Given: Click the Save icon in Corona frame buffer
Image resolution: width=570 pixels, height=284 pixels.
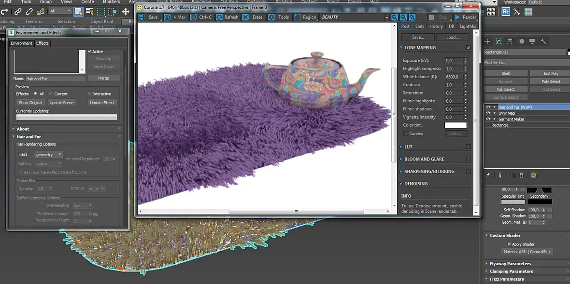Looking at the screenshot, I should pyautogui.click(x=142, y=17).
